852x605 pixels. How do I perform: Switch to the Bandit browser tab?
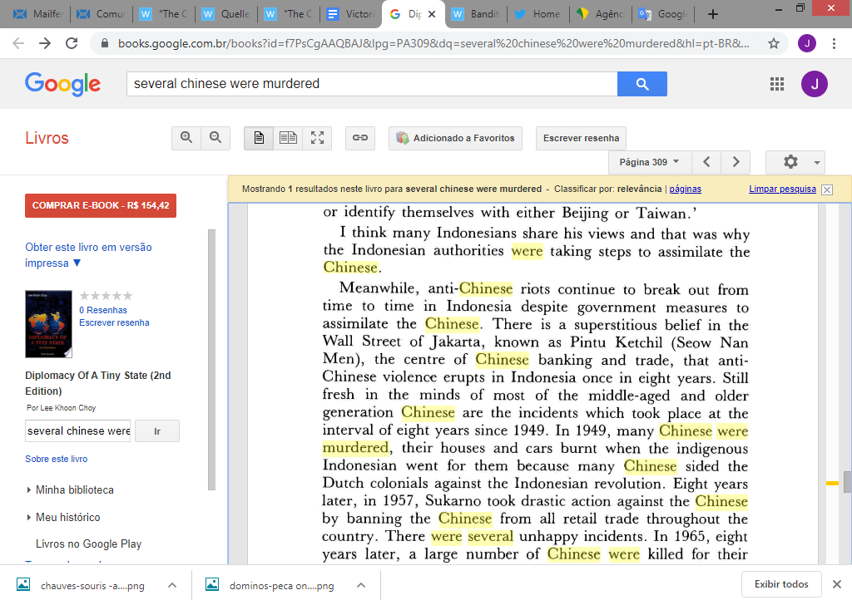click(478, 14)
